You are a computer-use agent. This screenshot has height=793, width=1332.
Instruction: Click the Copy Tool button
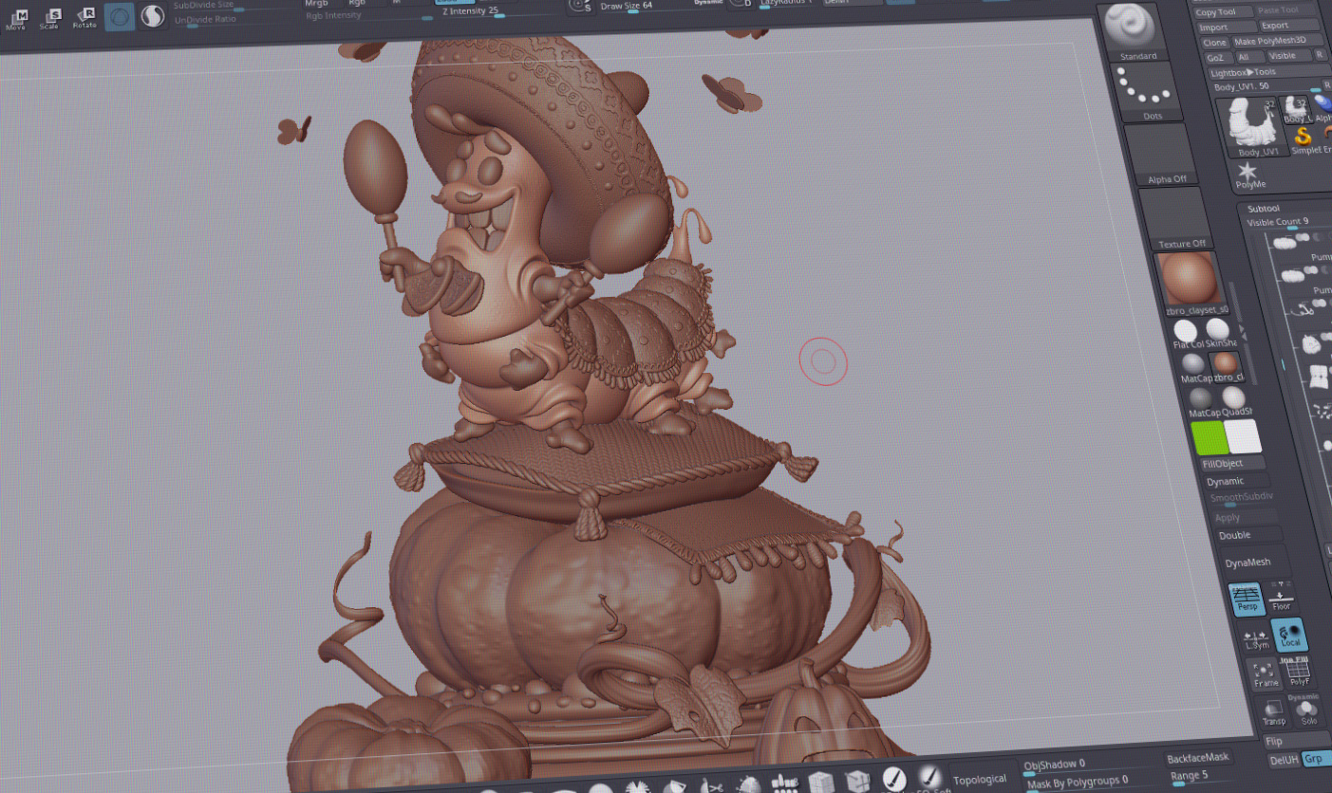point(1223,12)
